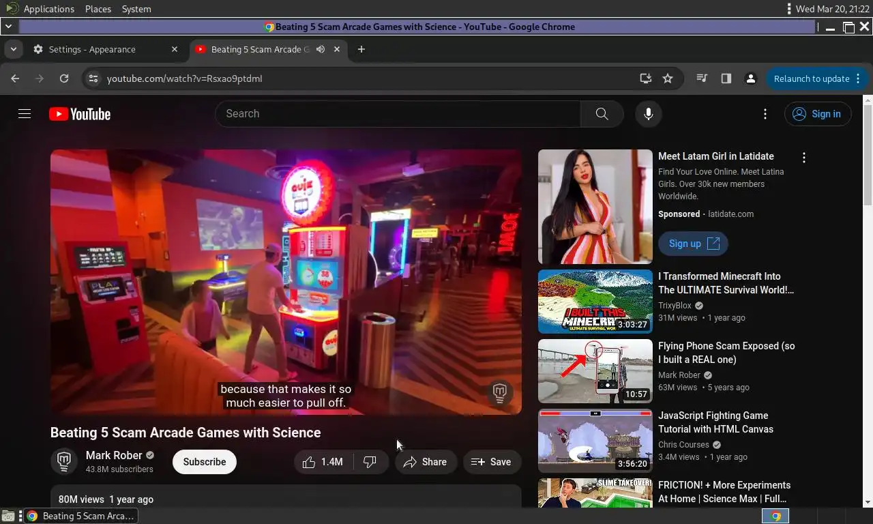Screen dimensions: 873x524
Task: Open the media controls icon
Action: tap(702, 78)
